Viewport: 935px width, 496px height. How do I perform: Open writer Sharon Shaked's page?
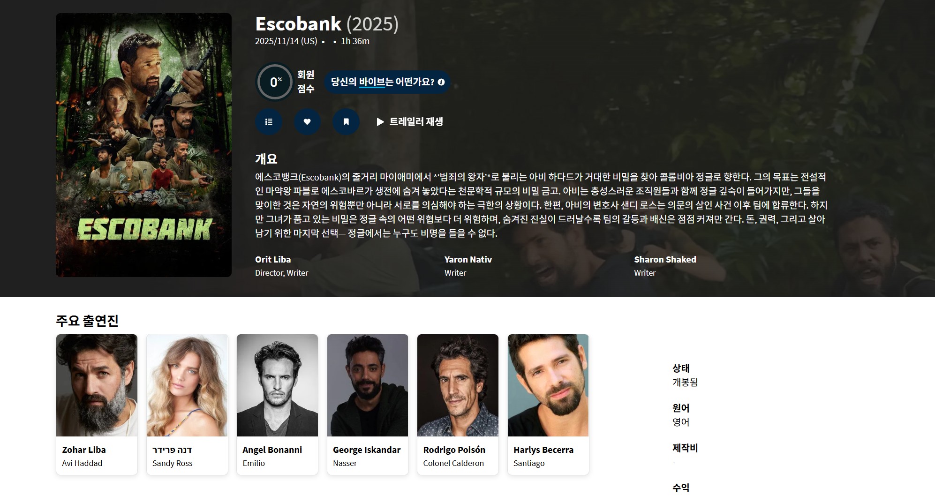pos(665,259)
